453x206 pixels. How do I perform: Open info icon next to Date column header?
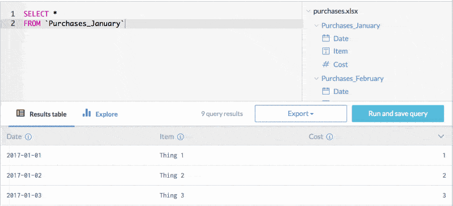click(x=28, y=137)
